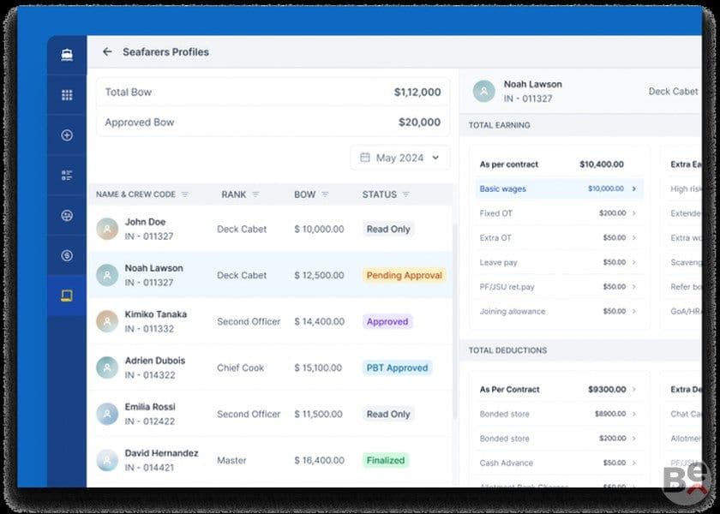Expand the Leave pay row chevron

pyautogui.click(x=634, y=262)
